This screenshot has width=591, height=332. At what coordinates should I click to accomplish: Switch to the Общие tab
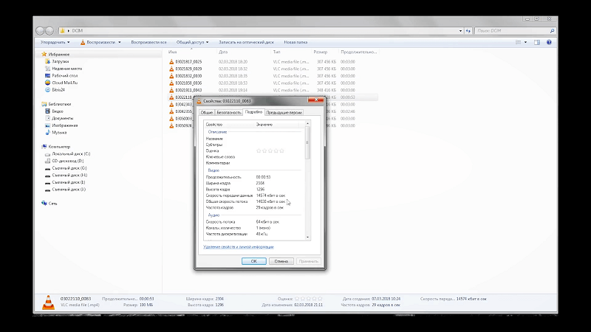point(208,112)
